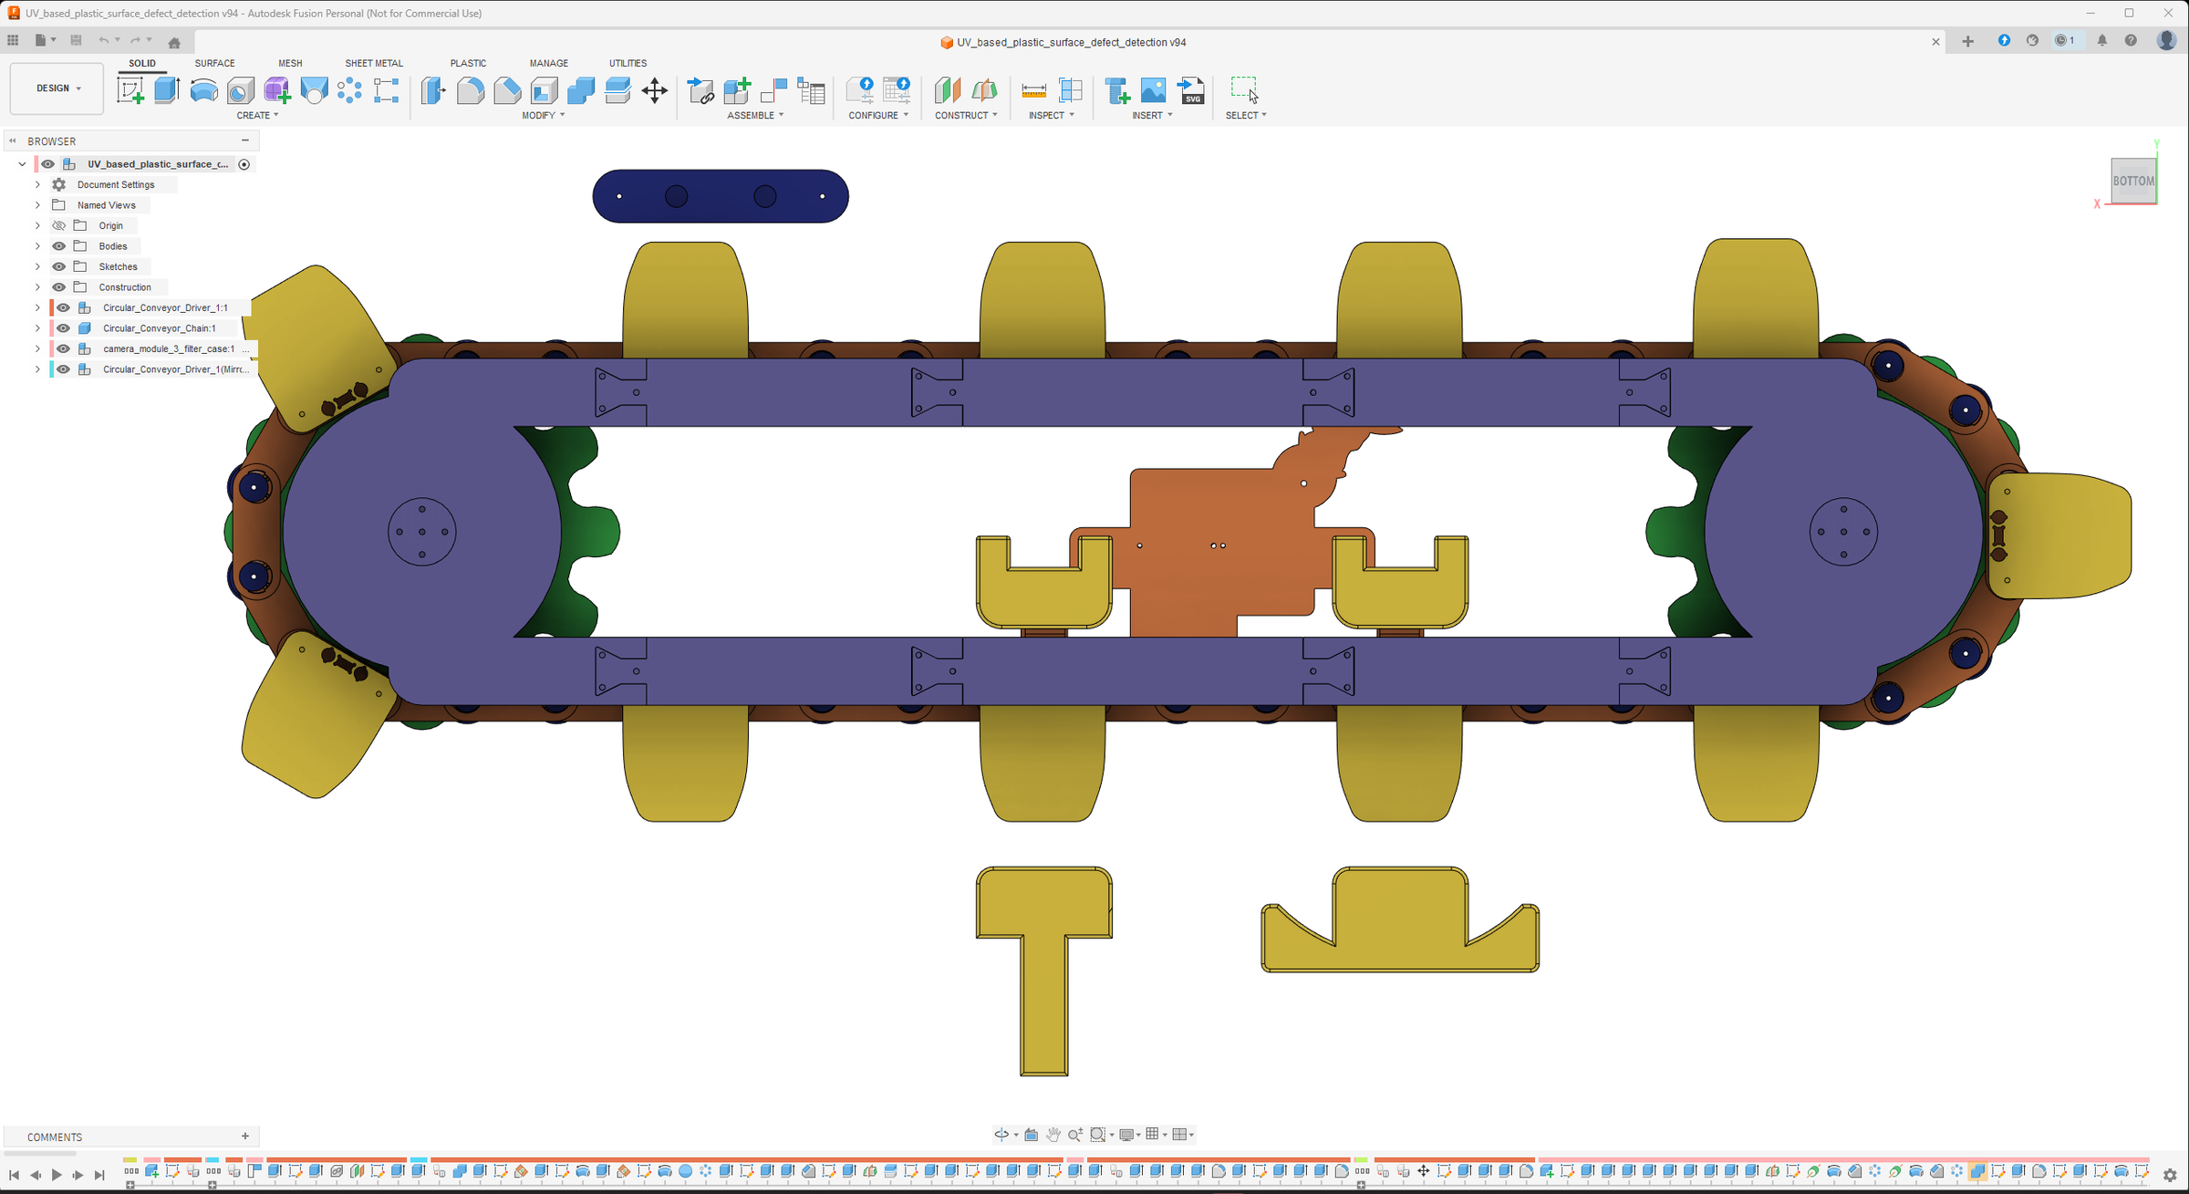Open the CONFIGURE menu dropdown

click(x=878, y=116)
